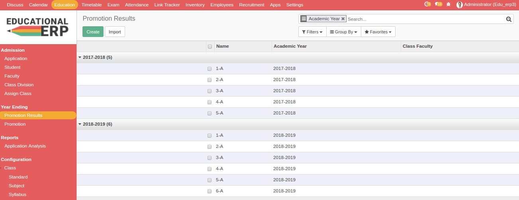Image resolution: width=519 pixels, height=200 pixels.
Task: Open Class Division in the sidebar
Action: (x=19, y=85)
